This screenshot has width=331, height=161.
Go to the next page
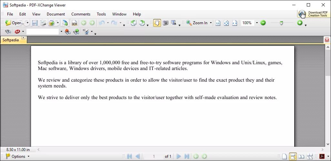click(x=179, y=156)
